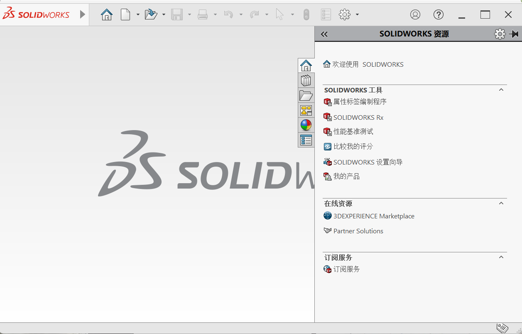Click the Print icon
Screen dimensions: 522x334
tap(203, 15)
